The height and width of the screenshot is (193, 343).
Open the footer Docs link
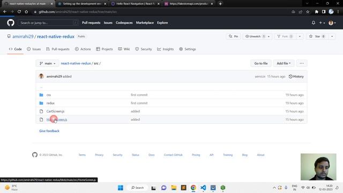pos(151,155)
